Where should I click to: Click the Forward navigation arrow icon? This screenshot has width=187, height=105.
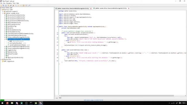[21, 6]
